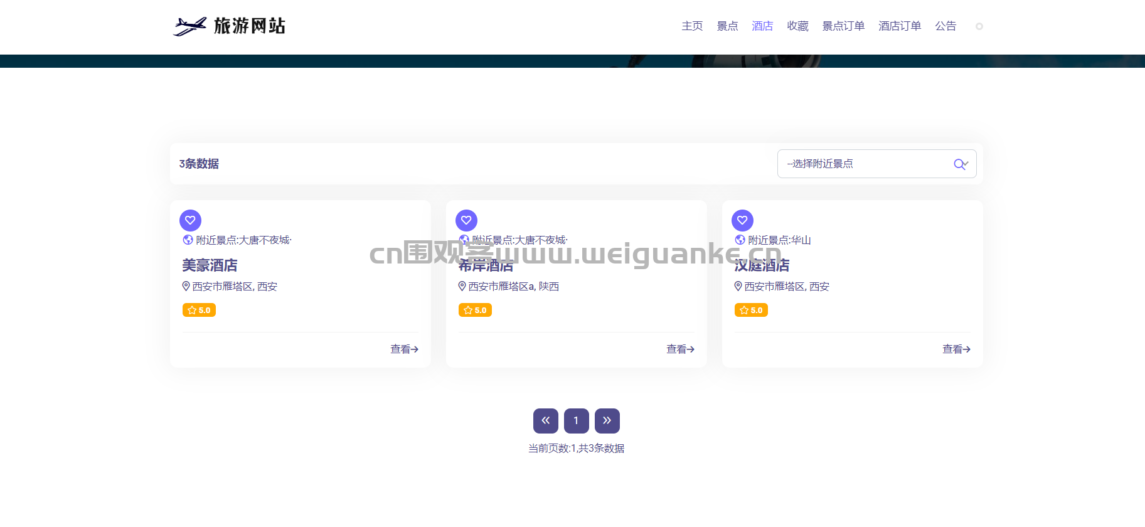Open the 选择附近景点 dropdown
The image size is (1145, 527).
[866, 164]
